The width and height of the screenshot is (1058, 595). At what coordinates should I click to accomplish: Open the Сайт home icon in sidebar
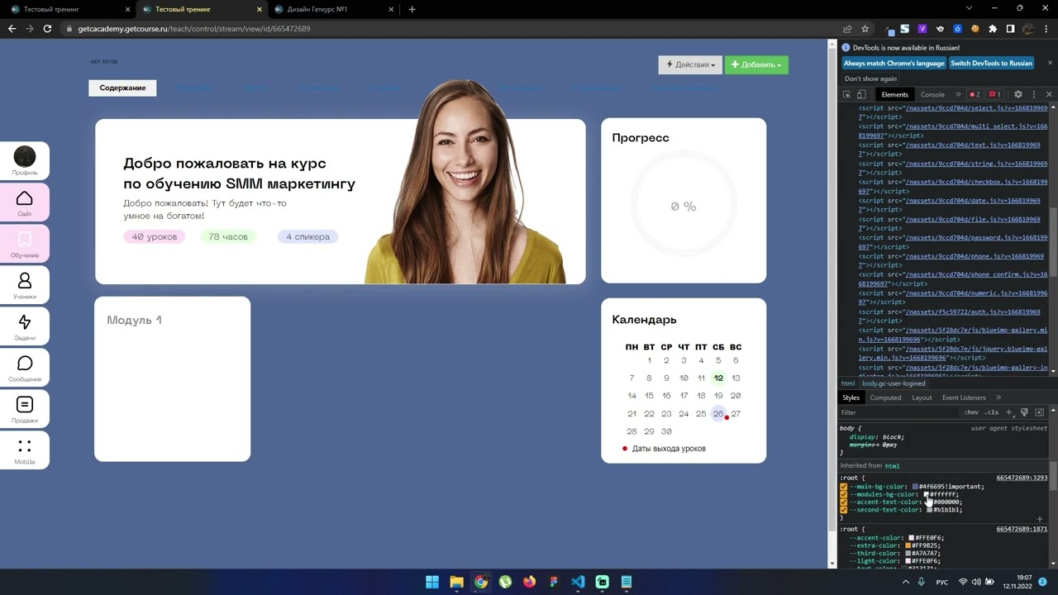pos(25,199)
